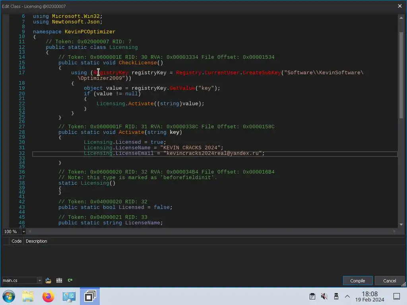The image size is (407, 305).
Task: Click "if (value != null)" line
Action: (x=112, y=94)
